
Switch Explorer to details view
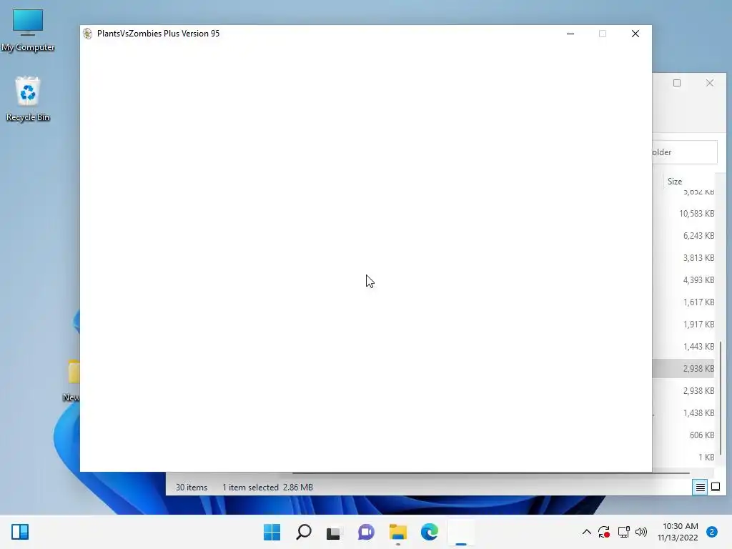[701, 488]
